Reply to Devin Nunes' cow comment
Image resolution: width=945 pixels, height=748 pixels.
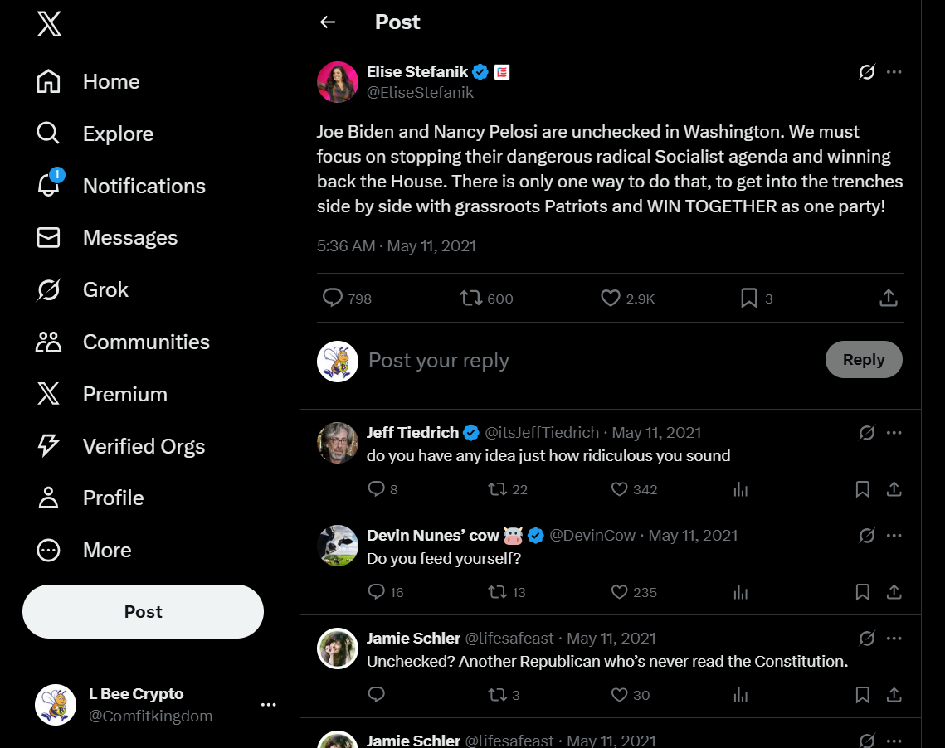point(377,592)
